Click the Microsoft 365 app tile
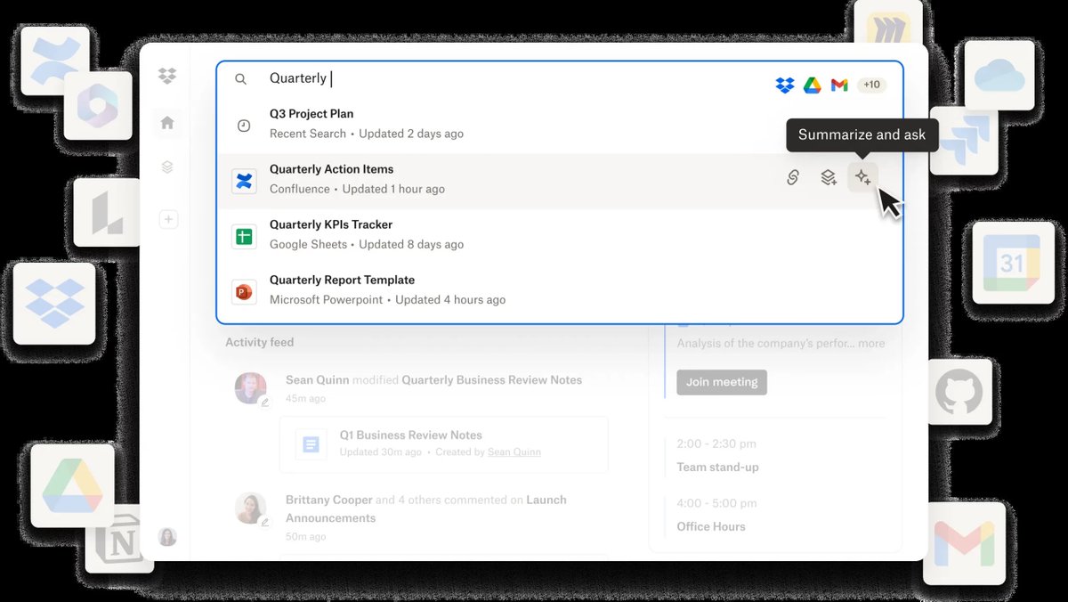 98,106
